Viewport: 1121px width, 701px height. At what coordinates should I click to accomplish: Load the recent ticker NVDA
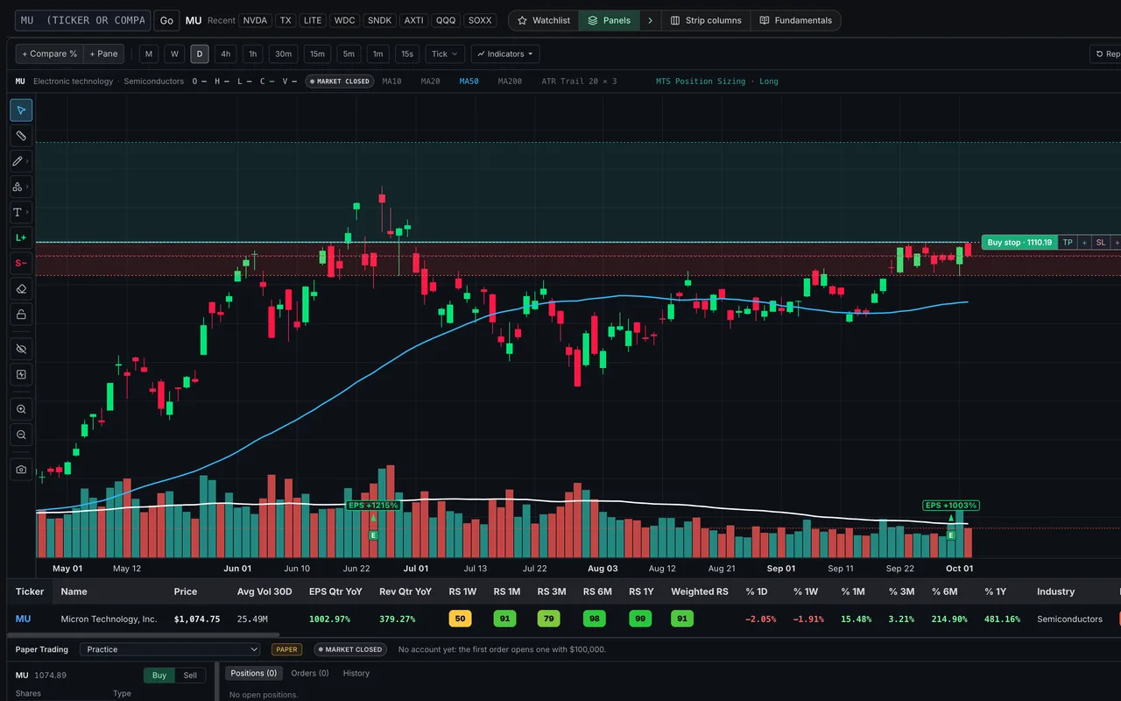[x=255, y=20]
